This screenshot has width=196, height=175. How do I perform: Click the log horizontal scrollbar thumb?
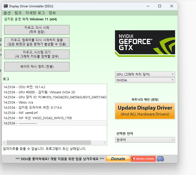point(49,142)
